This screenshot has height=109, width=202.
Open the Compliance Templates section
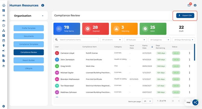[x=29, y=44]
